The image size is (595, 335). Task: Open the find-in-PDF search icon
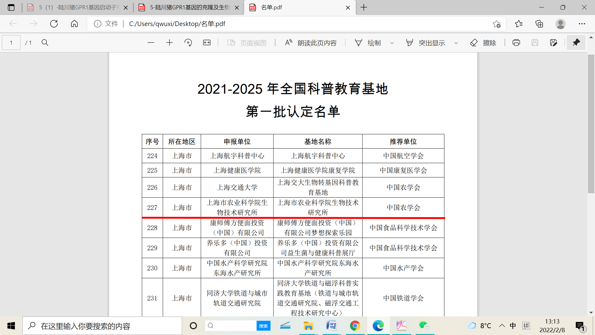tap(45, 43)
